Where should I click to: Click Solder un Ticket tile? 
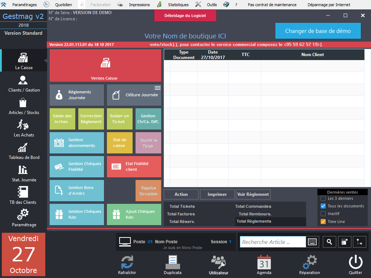coord(120,119)
